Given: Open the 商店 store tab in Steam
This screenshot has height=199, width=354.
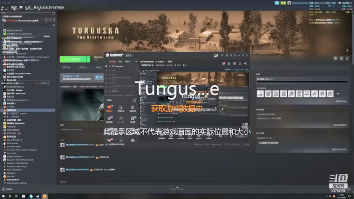Looking at the screenshot, I should (x=14, y=8).
